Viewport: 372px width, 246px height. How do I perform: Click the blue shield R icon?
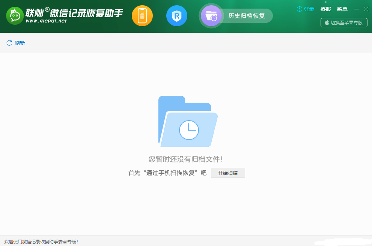176,16
